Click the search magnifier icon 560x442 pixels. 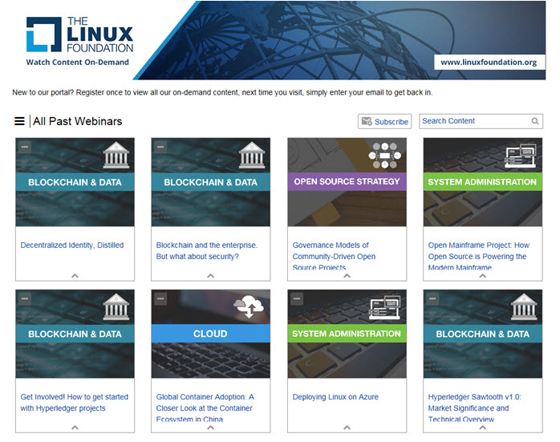coord(534,121)
